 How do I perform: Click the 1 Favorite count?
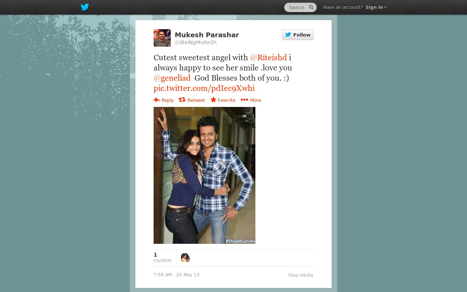(163, 257)
